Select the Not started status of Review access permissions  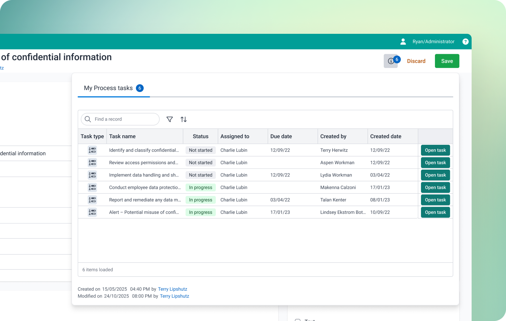200,163
